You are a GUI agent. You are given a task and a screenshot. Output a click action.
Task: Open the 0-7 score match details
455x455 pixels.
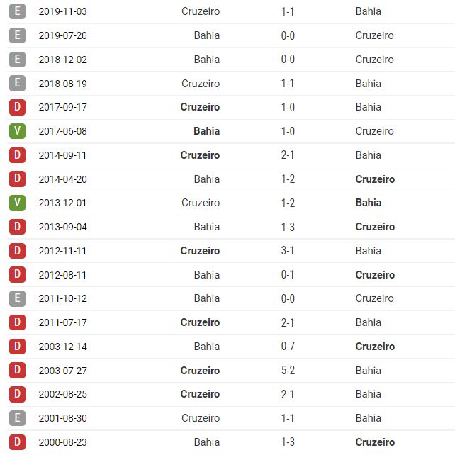click(x=288, y=347)
